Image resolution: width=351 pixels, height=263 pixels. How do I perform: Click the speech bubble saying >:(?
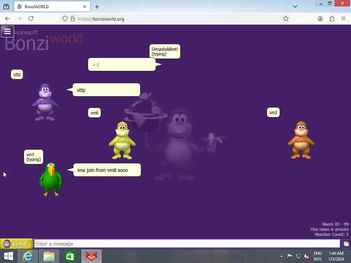tap(122, 65)
